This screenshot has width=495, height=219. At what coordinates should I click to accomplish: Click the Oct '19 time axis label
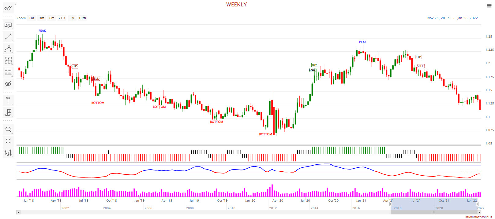coord(222,201)
